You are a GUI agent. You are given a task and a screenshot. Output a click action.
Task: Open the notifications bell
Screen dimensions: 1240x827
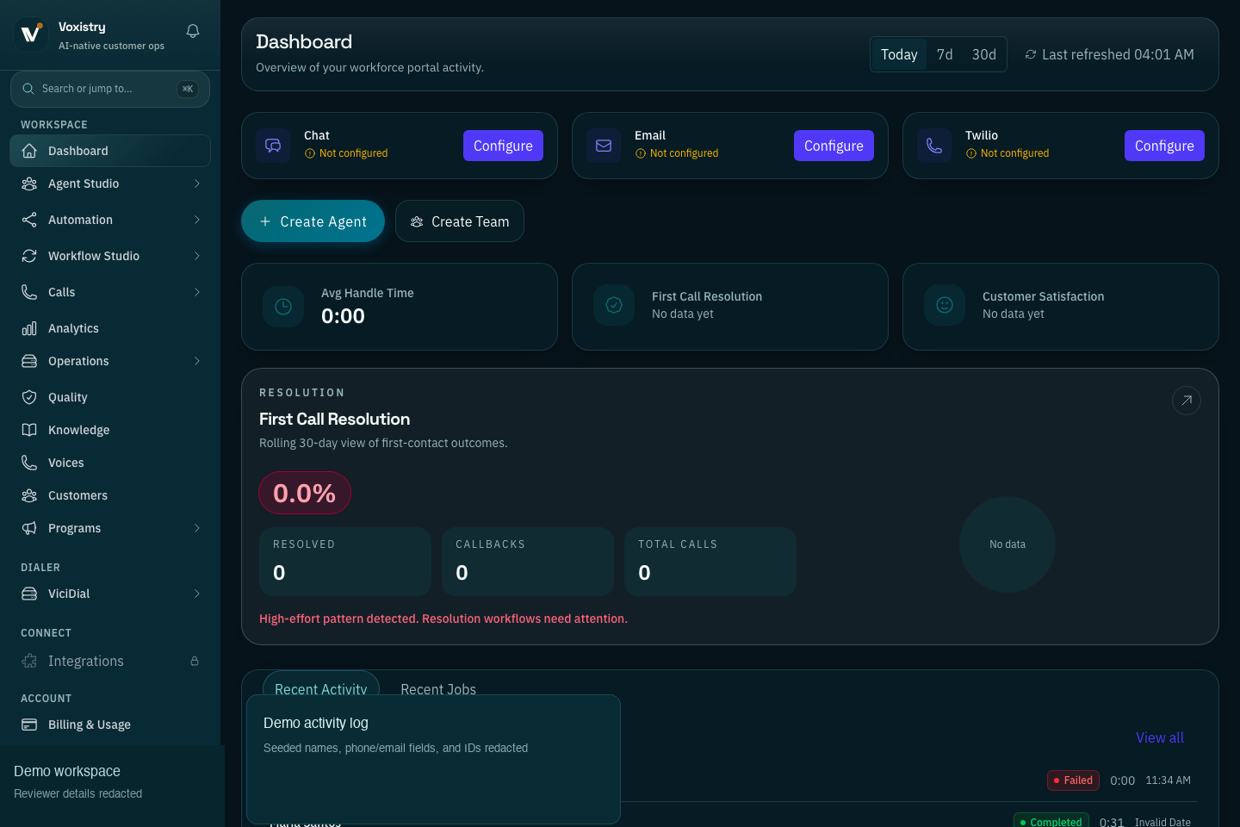tap(193, 31)
